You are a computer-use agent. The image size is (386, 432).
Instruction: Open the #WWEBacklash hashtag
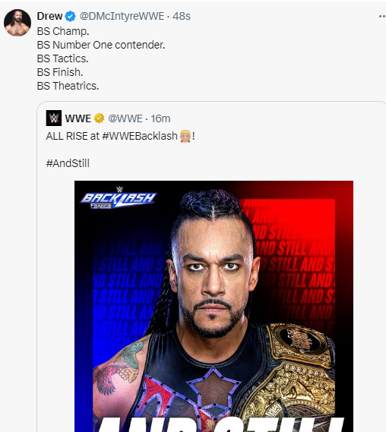coord(140,136)
